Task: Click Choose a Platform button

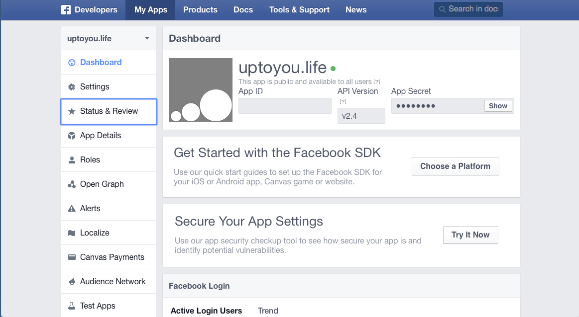Action: (x=456, y=166)
